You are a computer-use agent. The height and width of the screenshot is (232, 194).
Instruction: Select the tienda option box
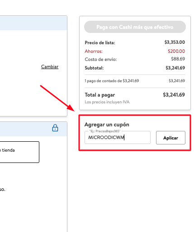[19, 152]
